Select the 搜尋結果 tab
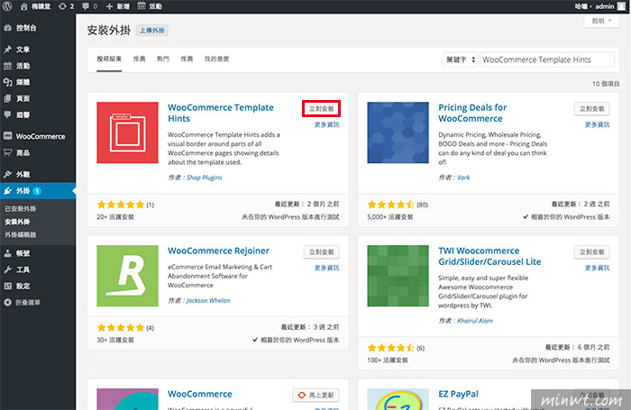The image size is (631, 410). coord(109,59)
